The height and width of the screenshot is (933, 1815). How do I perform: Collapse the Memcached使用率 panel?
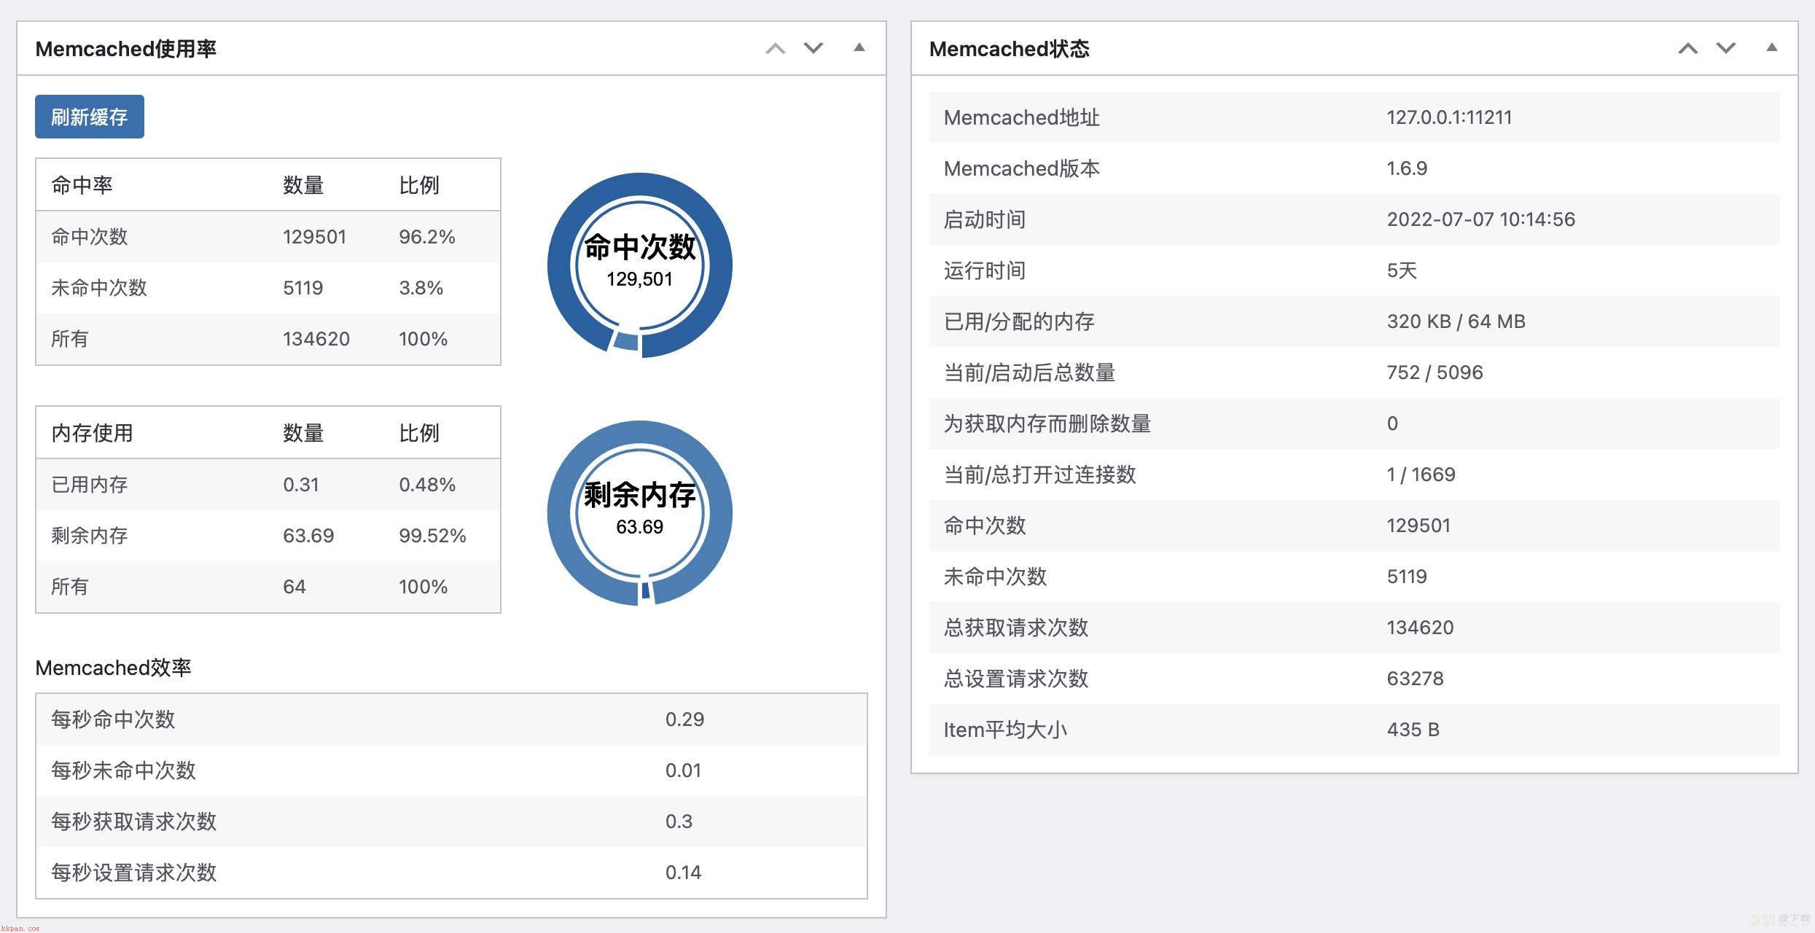[x=859, y=47]
